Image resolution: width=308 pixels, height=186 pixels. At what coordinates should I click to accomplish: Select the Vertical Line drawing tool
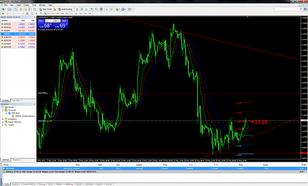click(14, 14)
